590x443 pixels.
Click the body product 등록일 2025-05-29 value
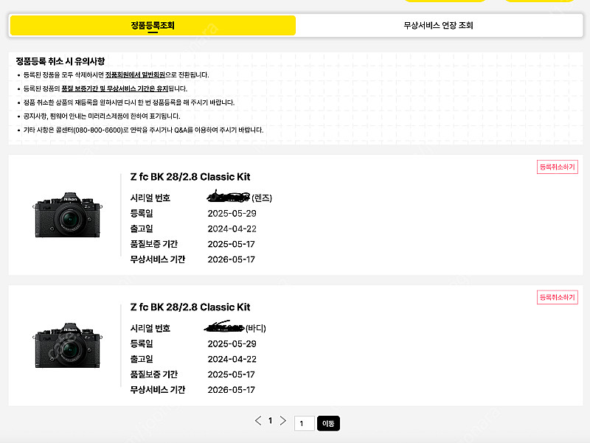[232, 344]
